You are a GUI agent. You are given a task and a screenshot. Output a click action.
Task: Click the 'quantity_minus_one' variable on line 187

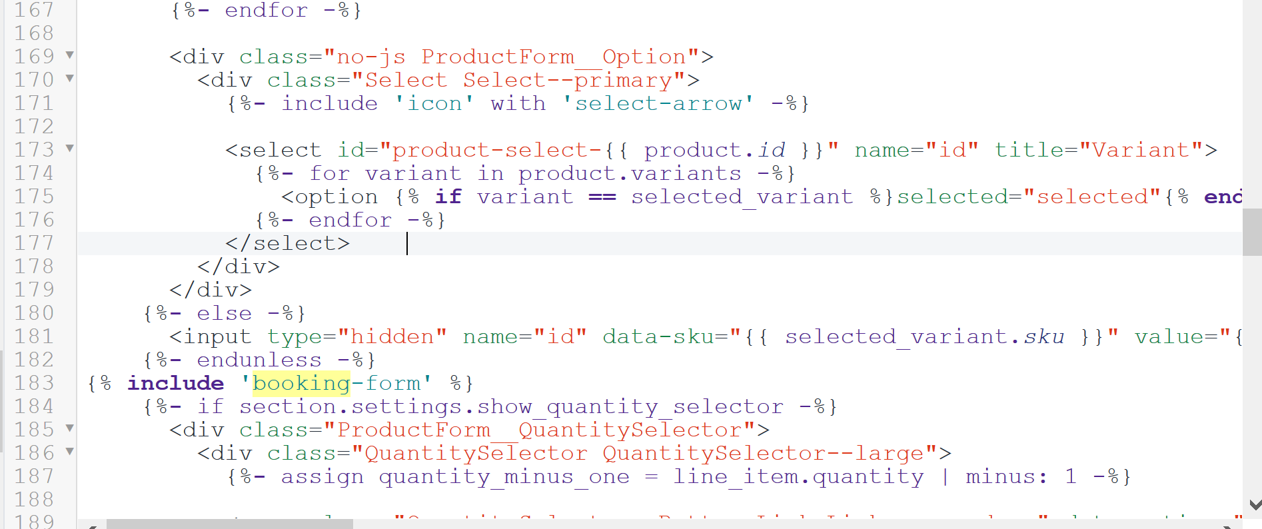(504, 476)
